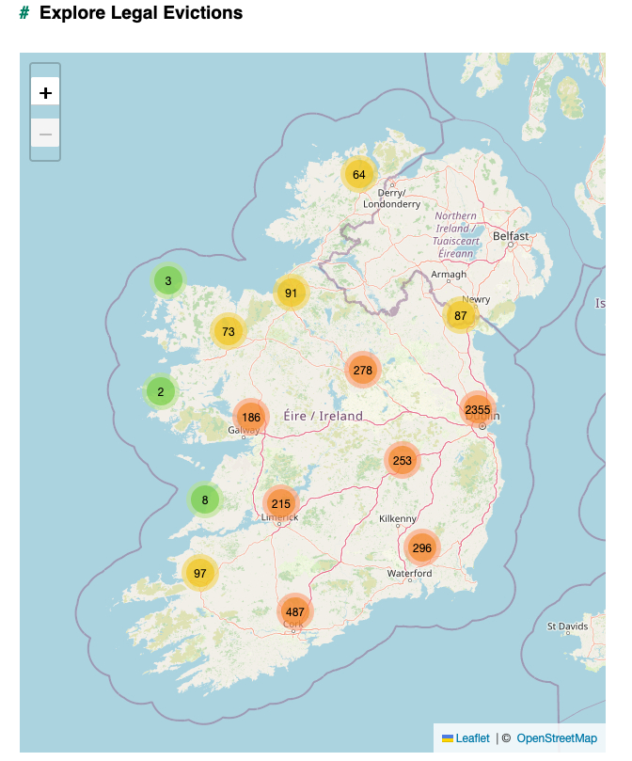Expand the Cork cluster marker showing 487
This screenshot has height=761, width=632.
(295, 611)
